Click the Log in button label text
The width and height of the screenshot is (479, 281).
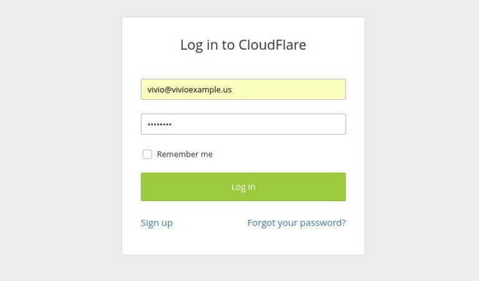(243, 187)
